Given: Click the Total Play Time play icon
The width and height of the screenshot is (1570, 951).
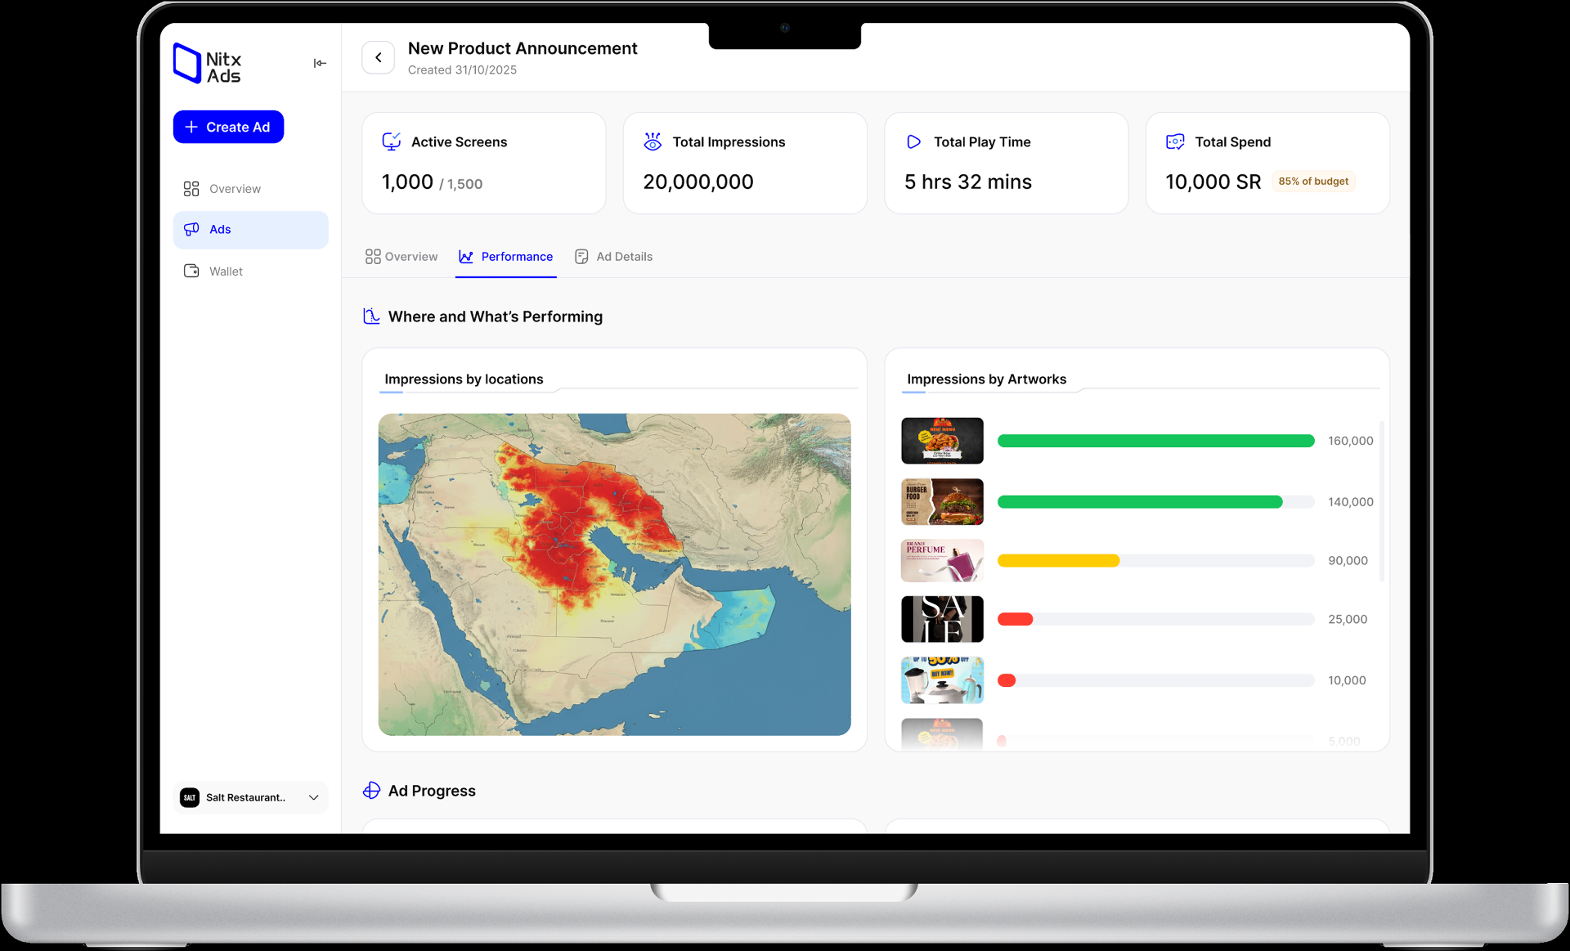Looking at the screenshot, I should click(914, 141).
